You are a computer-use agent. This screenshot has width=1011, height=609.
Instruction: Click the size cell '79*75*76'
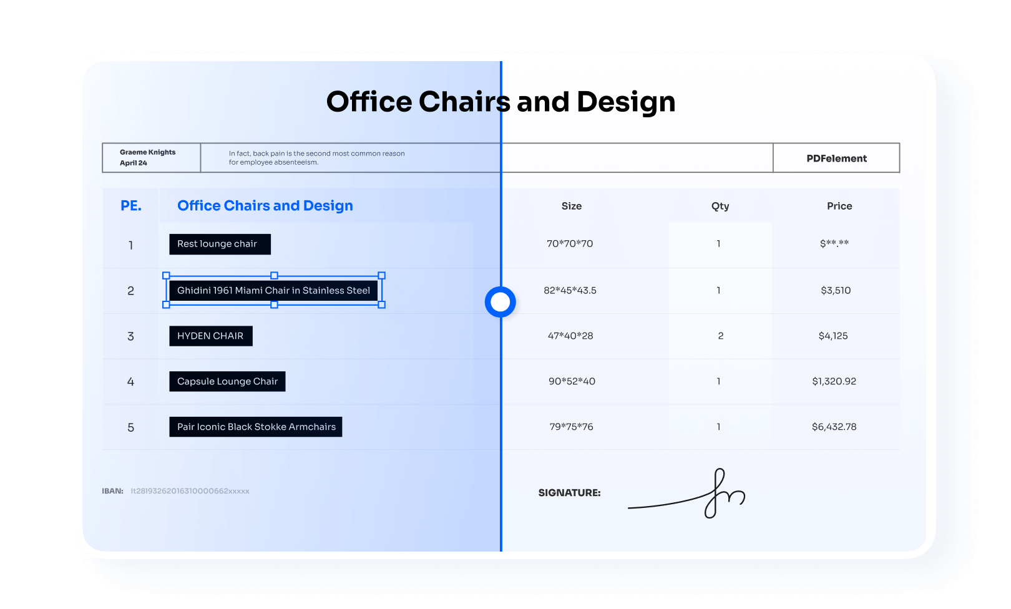(571, 427)
